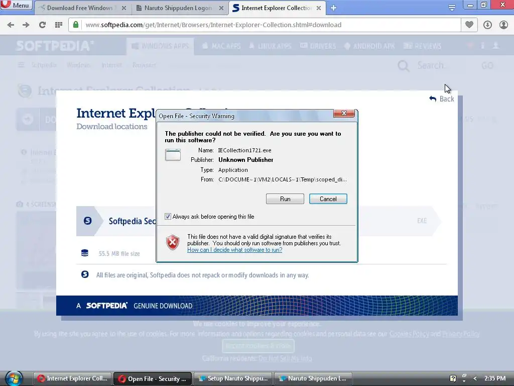514x386 pixels.
Task: Bookmark page with heart icon
Action: tap(469, 25)
